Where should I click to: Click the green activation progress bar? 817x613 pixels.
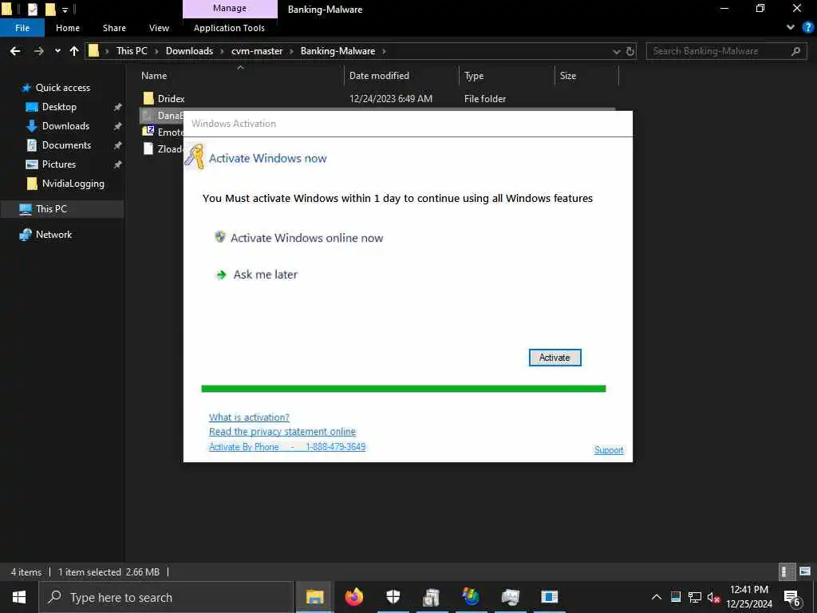point(403,389)
